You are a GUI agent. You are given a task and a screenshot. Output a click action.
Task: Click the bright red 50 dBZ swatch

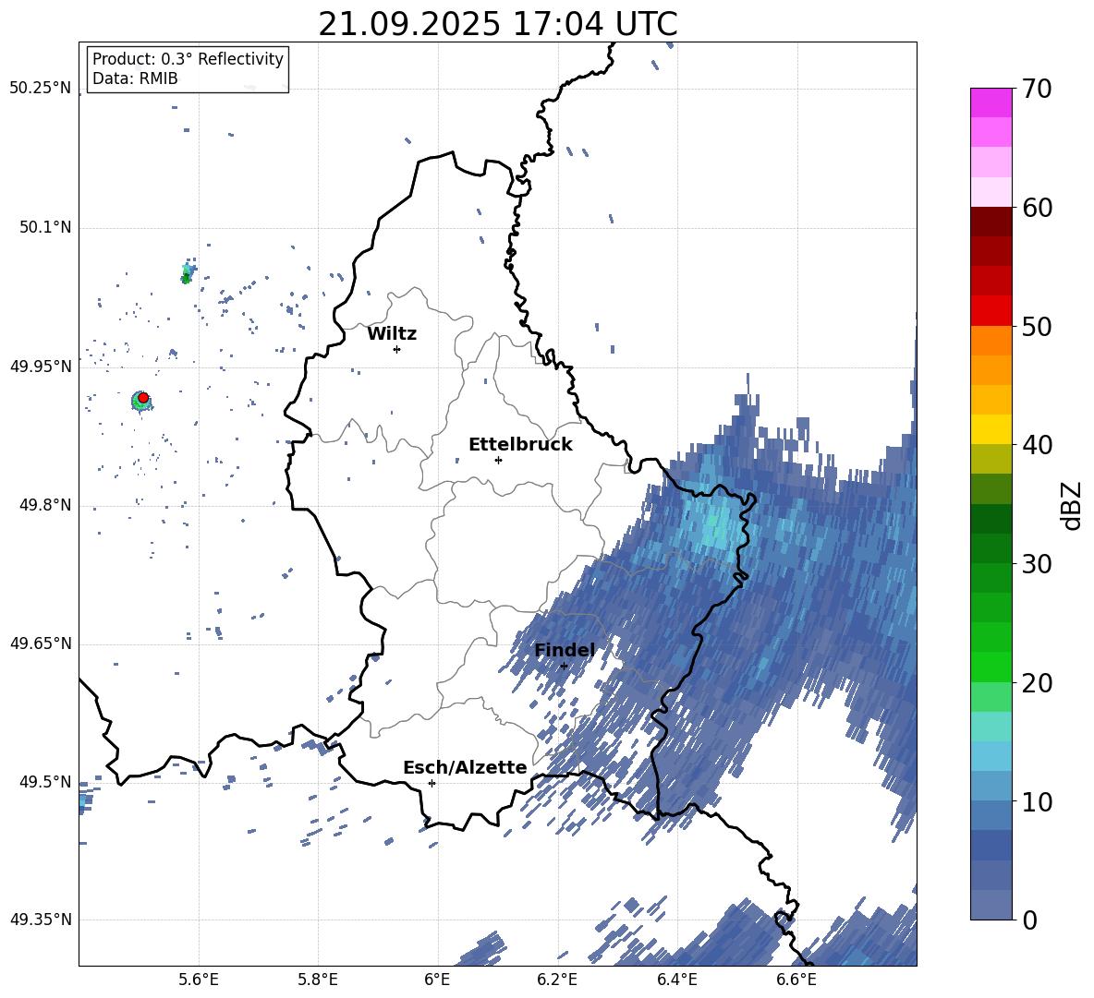[x=991, y=311]
